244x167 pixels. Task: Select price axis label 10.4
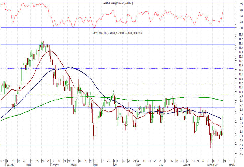pos(241,74)
